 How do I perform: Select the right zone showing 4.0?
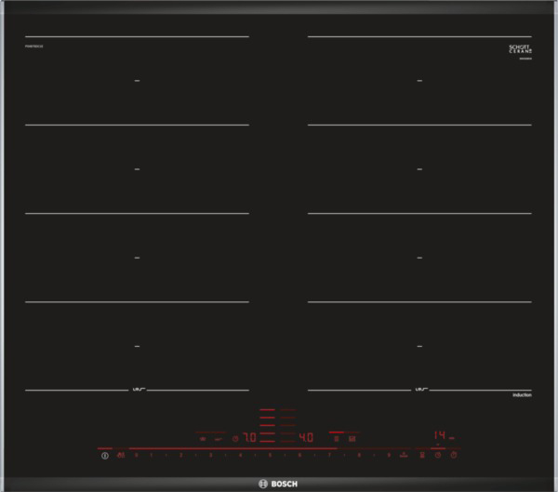pos(306,437)
